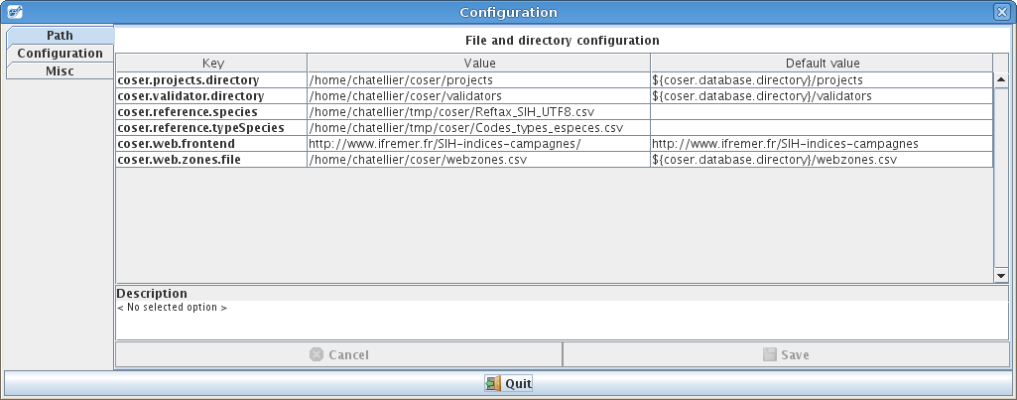Select the coser.projects.directory key

click(x=211, y=79)
